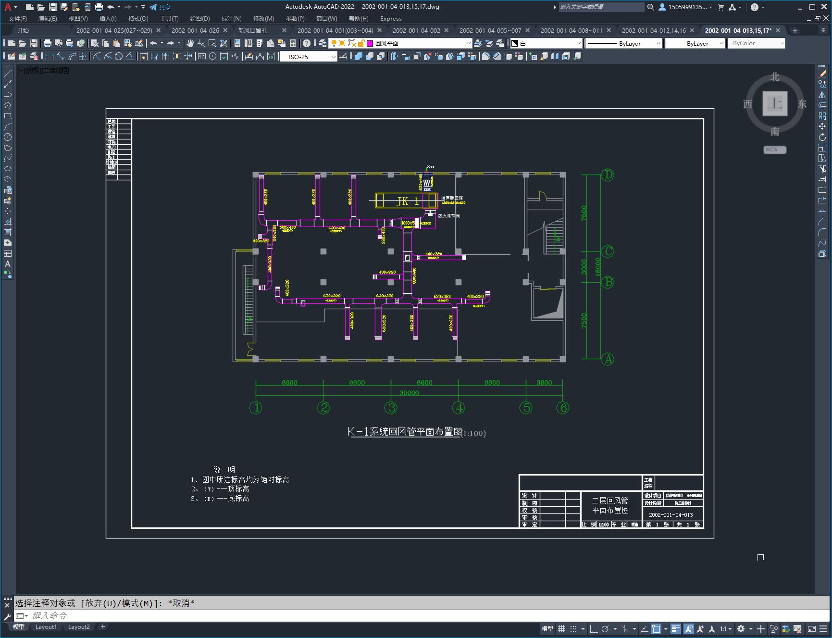Select the Angular dimension tool

point(130,56)
